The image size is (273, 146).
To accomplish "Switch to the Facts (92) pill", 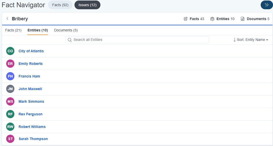I will (60, 5).
